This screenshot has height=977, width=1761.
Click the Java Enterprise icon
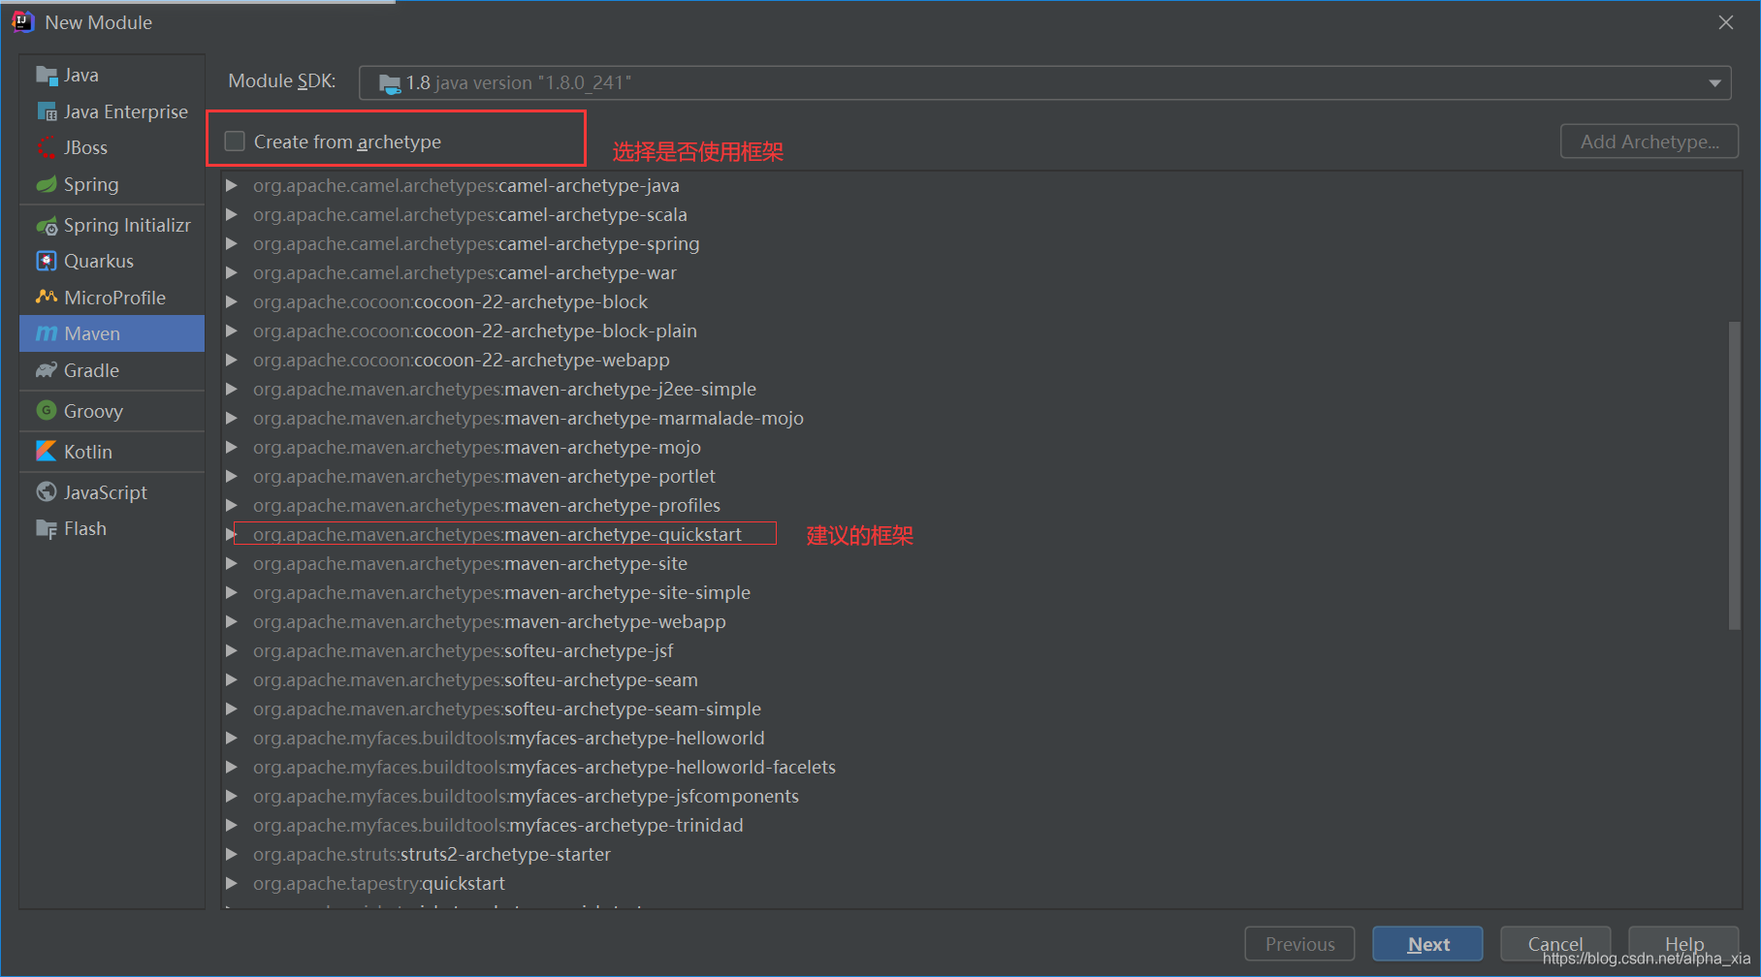47,112
